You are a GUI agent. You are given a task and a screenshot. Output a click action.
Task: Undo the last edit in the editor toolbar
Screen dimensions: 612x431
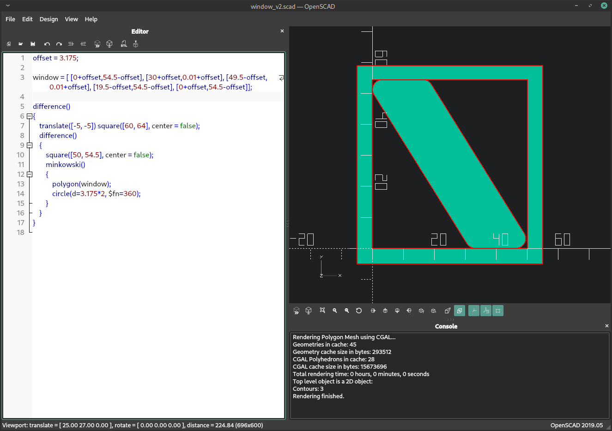(x=47, y=44)
